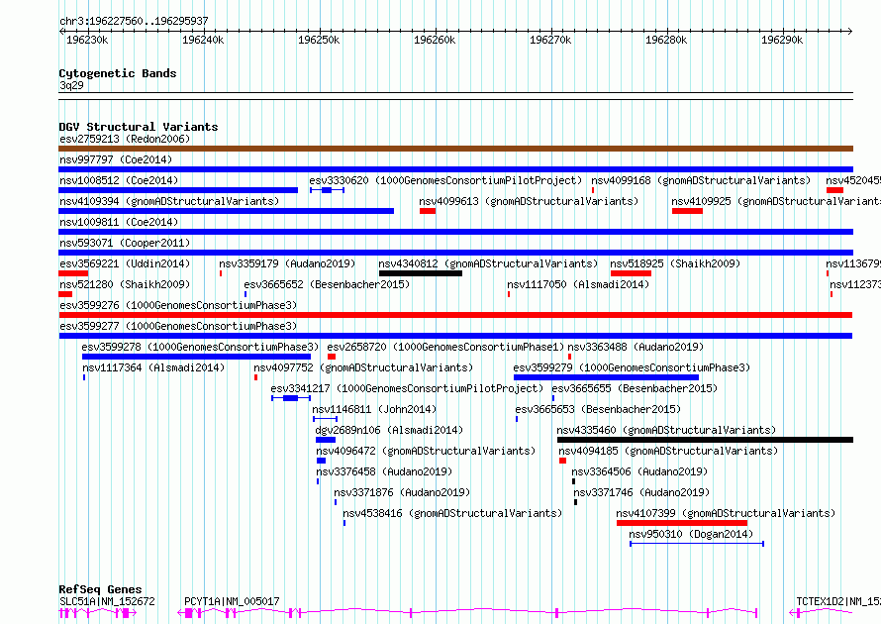Click the nsv4099168 gnomAD variant label
This screenshot has height=624, width=881.
(701, 180)
